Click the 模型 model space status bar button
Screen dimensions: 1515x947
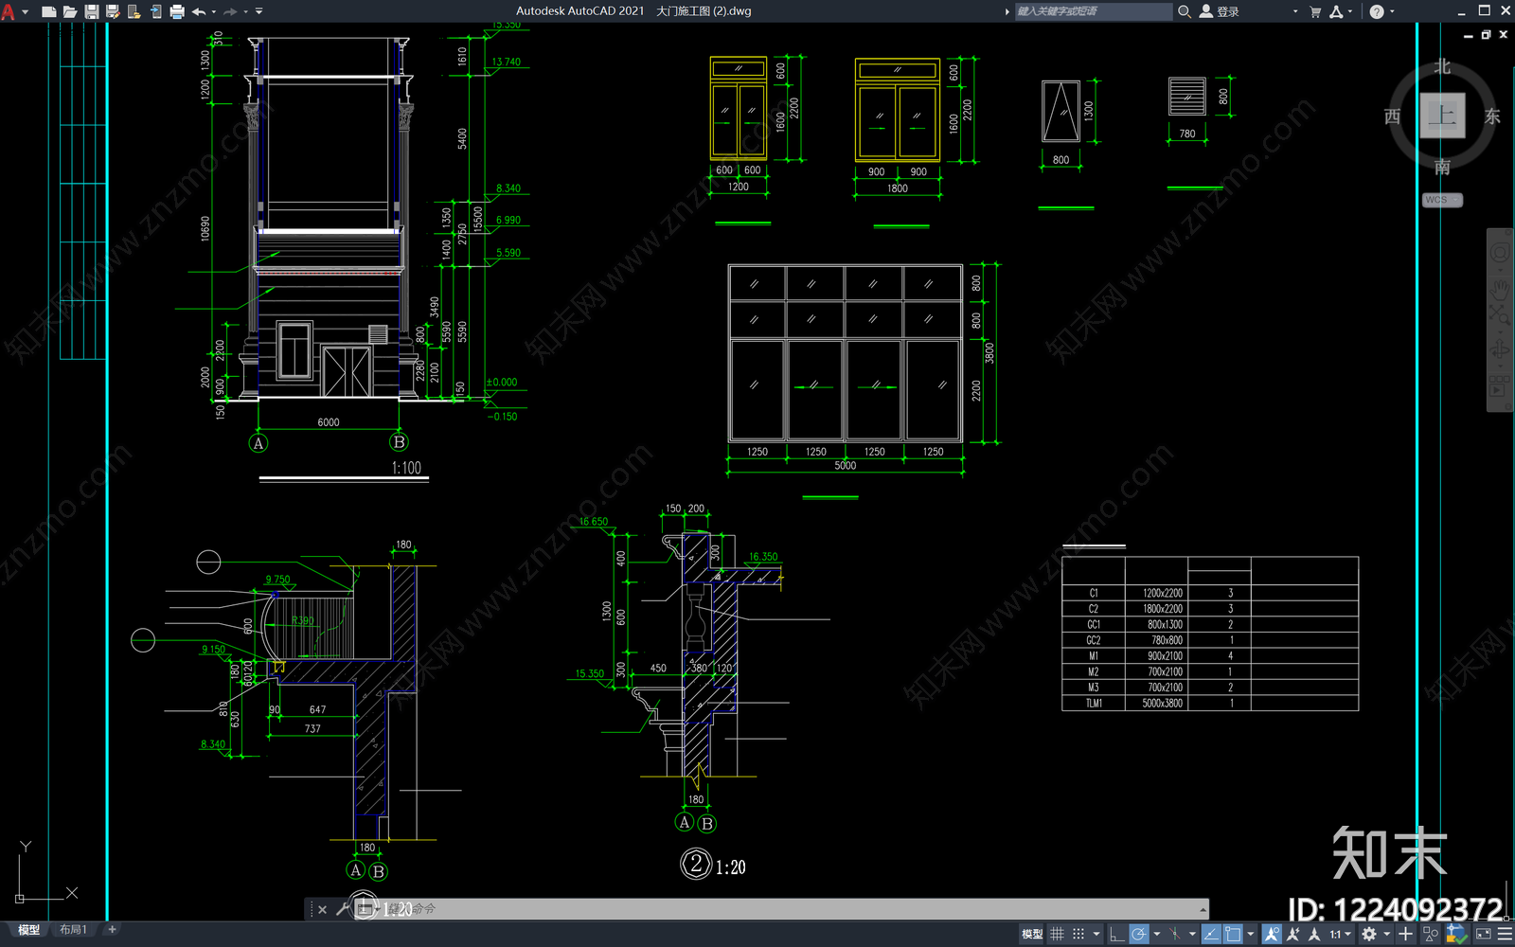pos(1032,934)
